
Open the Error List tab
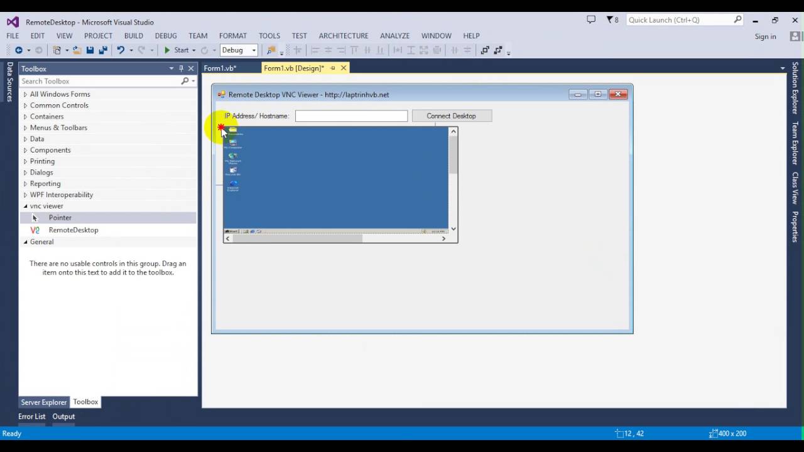point(32,416)
